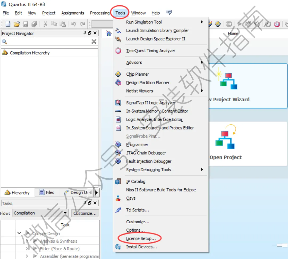Select Chip Planner in the Tools menu

pyautogui.click(x=161, y=74)
